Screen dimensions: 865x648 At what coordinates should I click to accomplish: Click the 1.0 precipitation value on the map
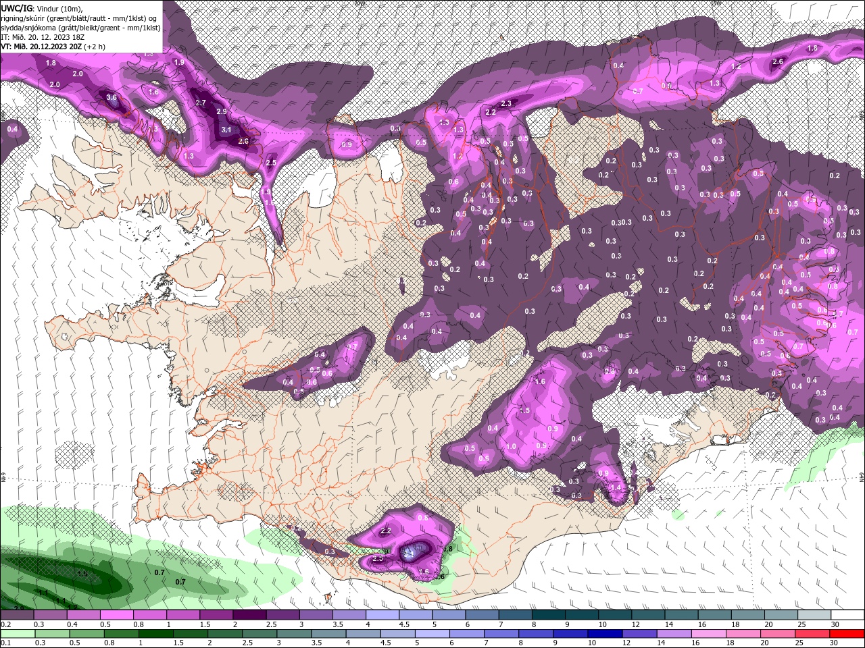[512, 446]
